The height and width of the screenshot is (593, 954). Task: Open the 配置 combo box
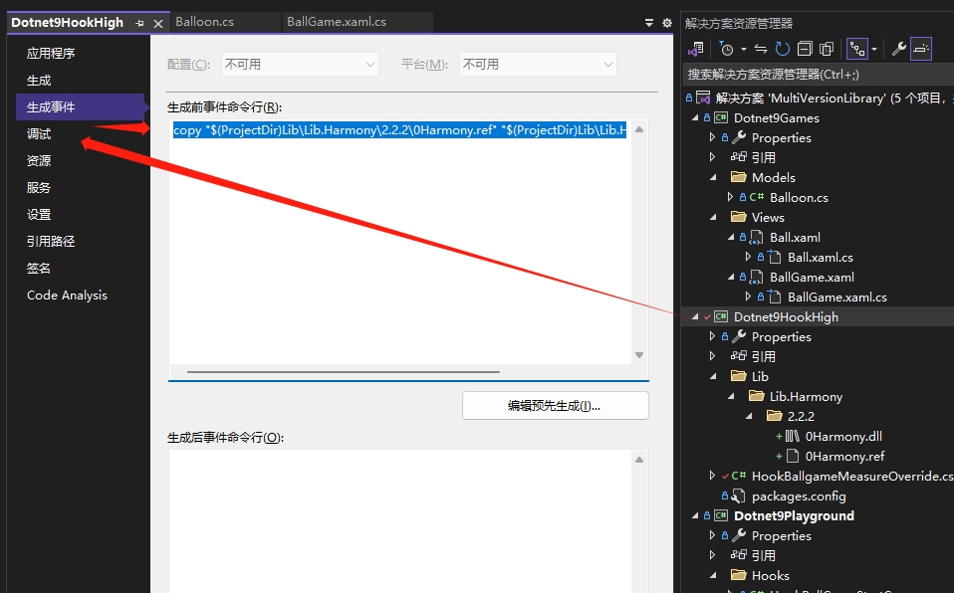[x=300, y=64]
